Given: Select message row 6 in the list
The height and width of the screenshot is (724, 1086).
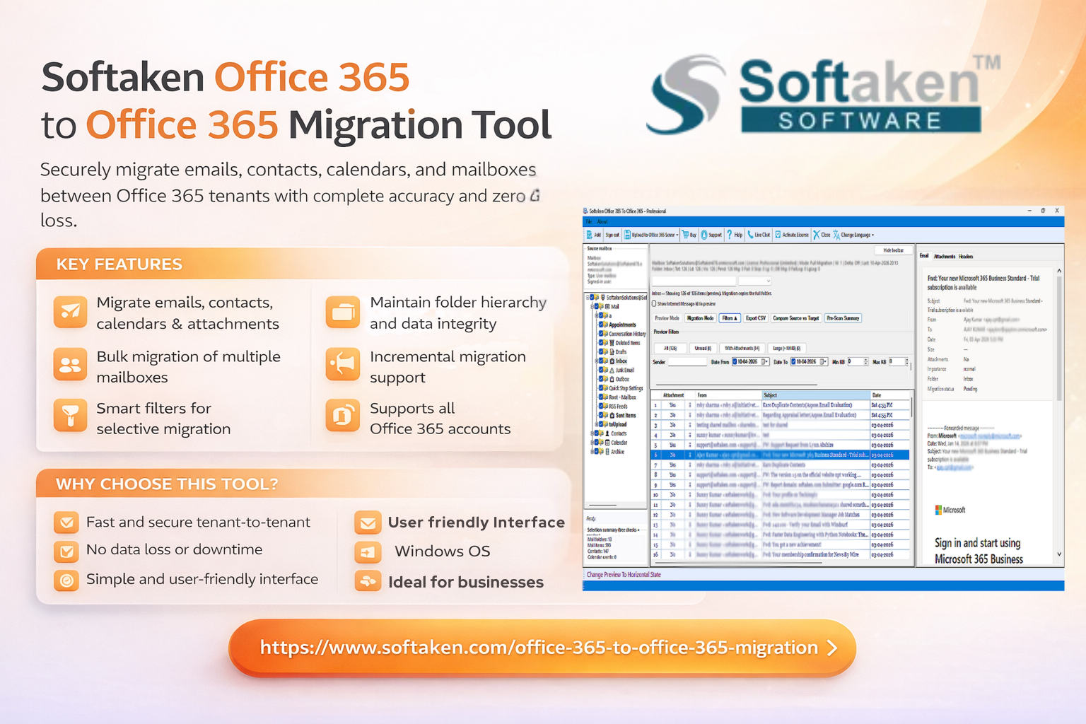Looking at the screenshot, I should [x=780, y=455].
